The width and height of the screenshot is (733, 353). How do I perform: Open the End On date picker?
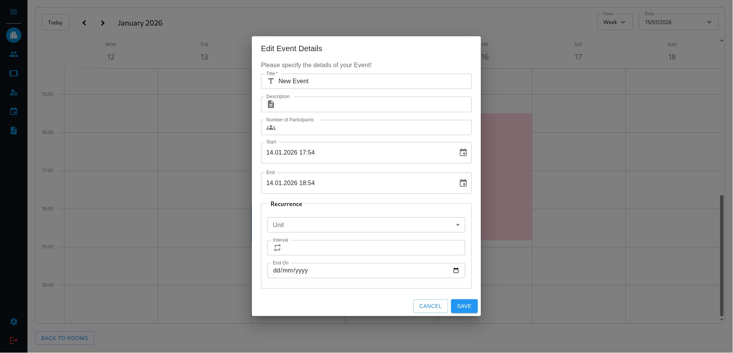(456, 270)
